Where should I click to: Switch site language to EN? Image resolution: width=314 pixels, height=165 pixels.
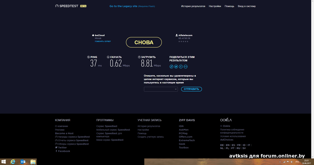[x=228, y=145]
